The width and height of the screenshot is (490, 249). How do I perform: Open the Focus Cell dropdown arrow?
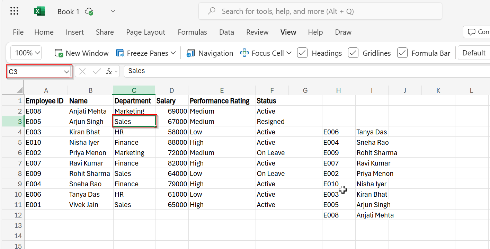[x=289, y=53]
